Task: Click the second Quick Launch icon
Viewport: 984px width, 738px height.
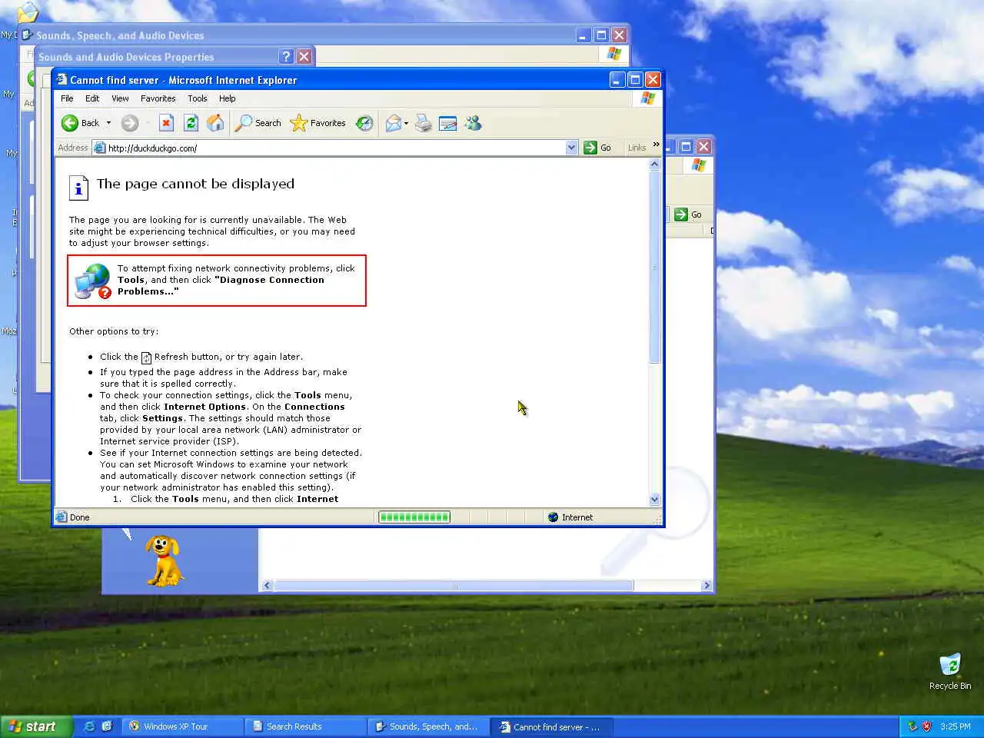Action: [107, 726]
